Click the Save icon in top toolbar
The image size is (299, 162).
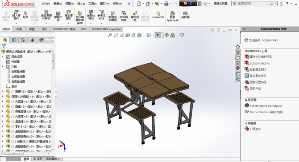(x=157, y=4)
